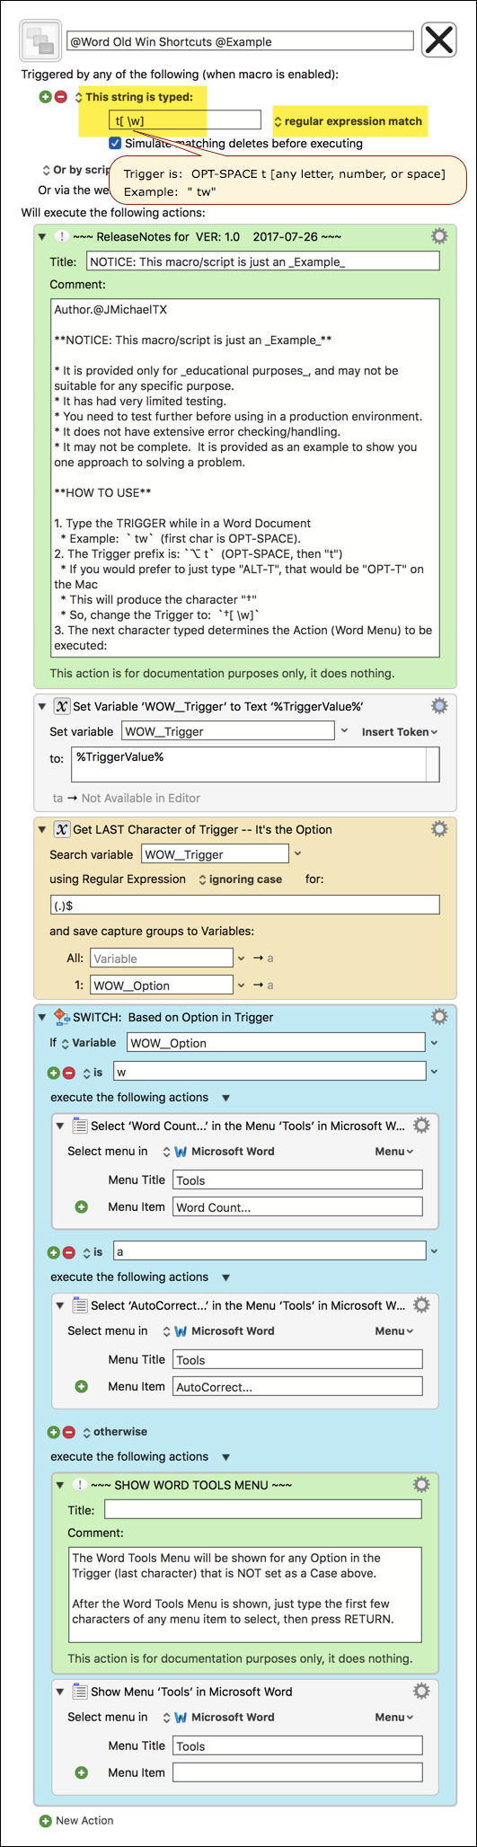Viewport: 477px width, 1847px height.
Task: Change 'regular expression match' popup
Action: [x=348, y=121]
